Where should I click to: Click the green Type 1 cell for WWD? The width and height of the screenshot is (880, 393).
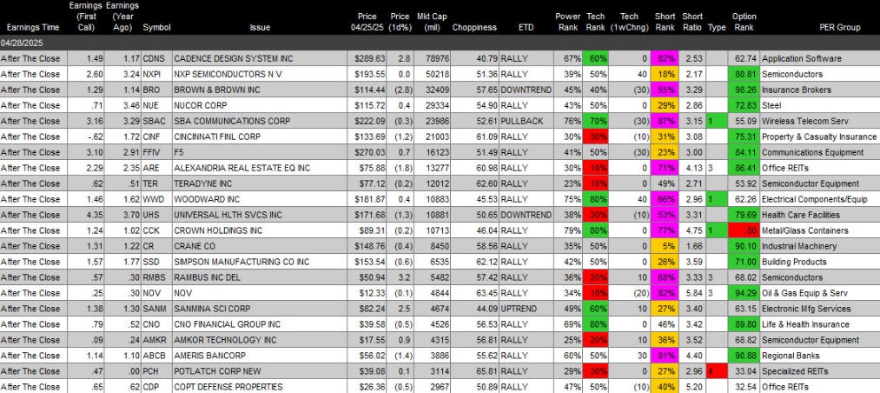click(x=717, y=199)
